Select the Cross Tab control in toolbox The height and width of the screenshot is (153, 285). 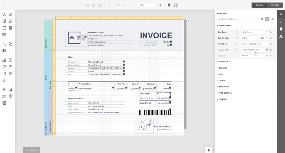click(x=4, y=103)
